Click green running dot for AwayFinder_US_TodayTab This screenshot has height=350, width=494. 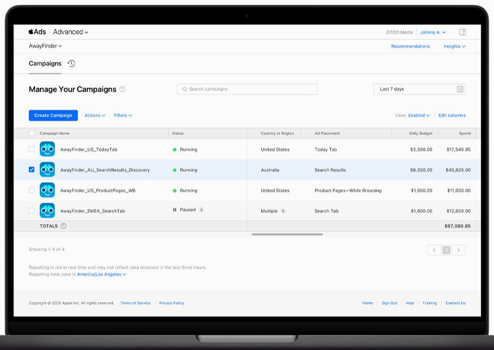175,149
